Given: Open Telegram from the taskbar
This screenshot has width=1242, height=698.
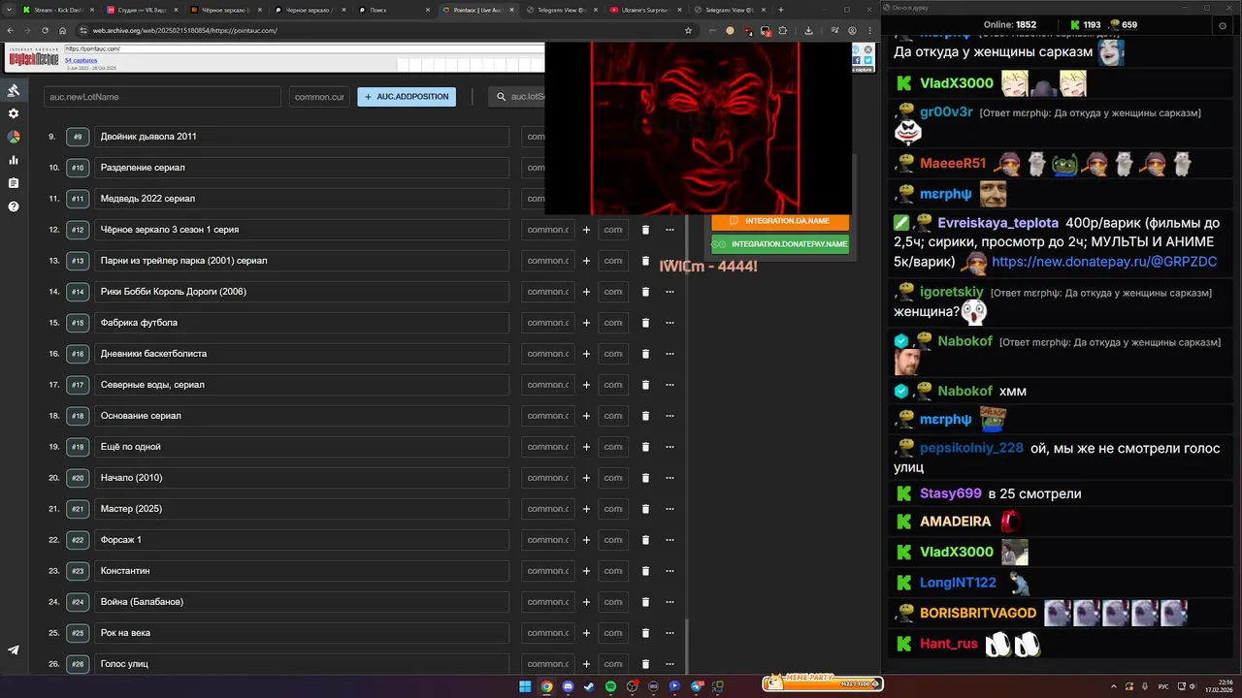Looking at the screenshot, I should pos(697,686).
